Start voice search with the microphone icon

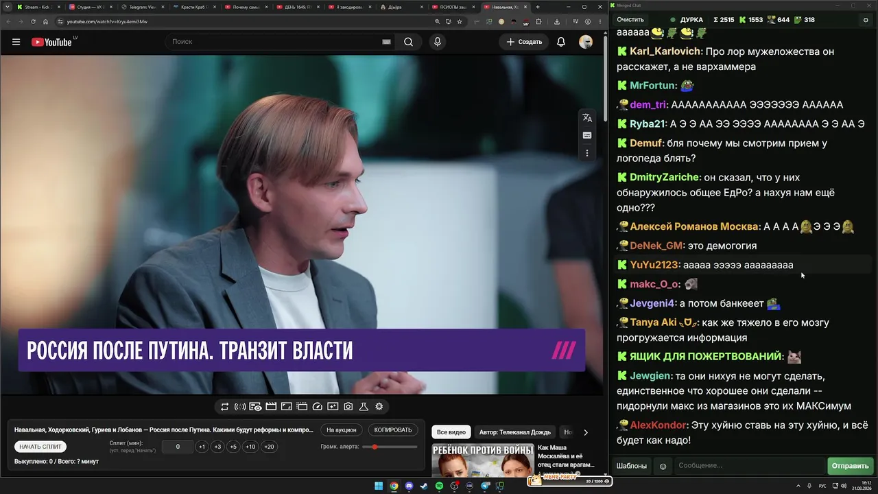click(x=438, y=42)
